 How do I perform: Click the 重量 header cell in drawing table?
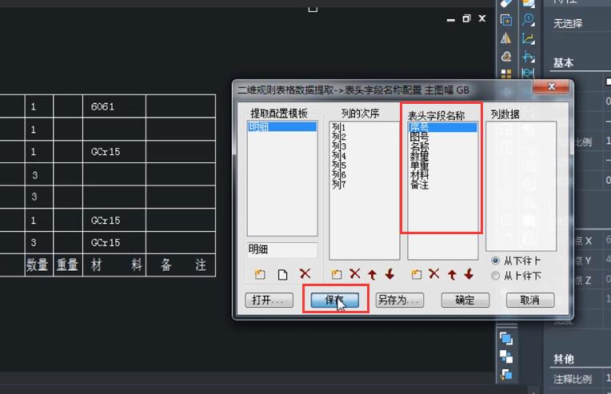pyautogui.click(x=68, y=265)
